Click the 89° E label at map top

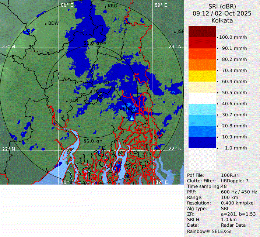[161, 5]
